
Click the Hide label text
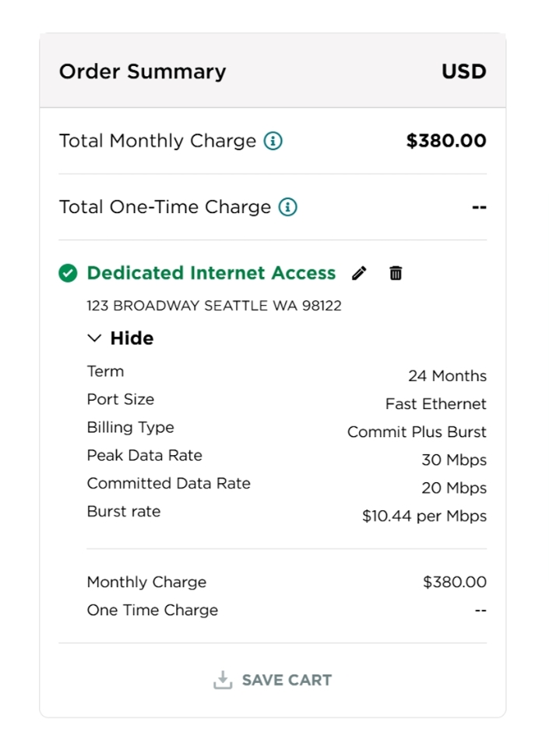[132, 338]
